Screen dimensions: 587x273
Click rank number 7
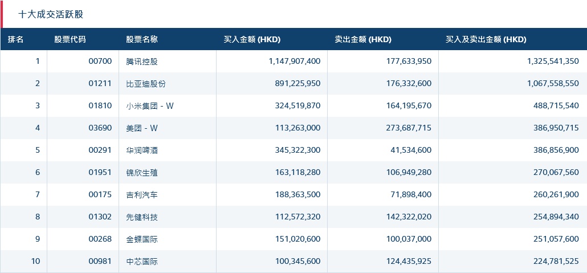(38, 194)
